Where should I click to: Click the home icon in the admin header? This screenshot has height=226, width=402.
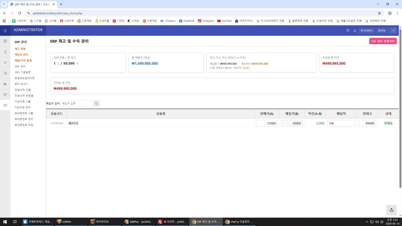click(x=355, y=31)
